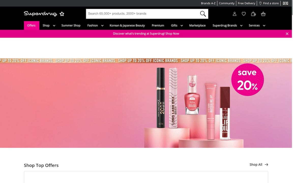This screenshot has height=183, width=293.
Task: Close the pink trending banner
Action: click(287, 34)
